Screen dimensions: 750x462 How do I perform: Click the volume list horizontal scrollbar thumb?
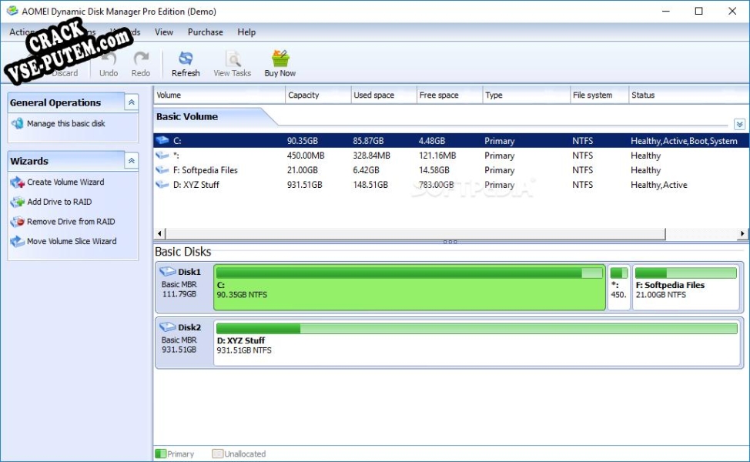click(x=415, y=233)
